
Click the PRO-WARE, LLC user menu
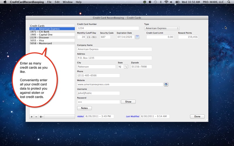pyautogui.click(x=213, y=2)
